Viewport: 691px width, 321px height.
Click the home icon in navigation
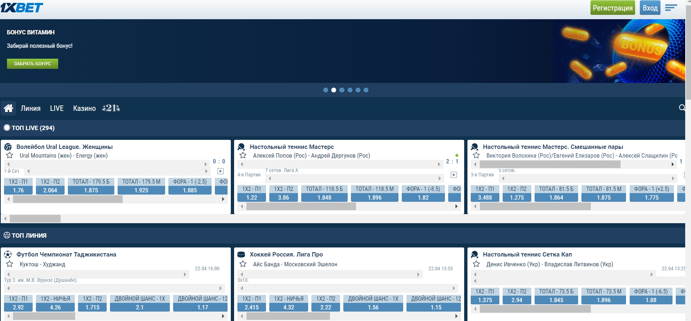pos(8,108)
